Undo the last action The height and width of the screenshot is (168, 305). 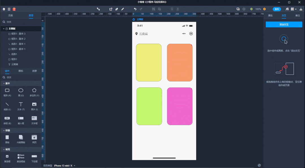click(x=135, y=9)
